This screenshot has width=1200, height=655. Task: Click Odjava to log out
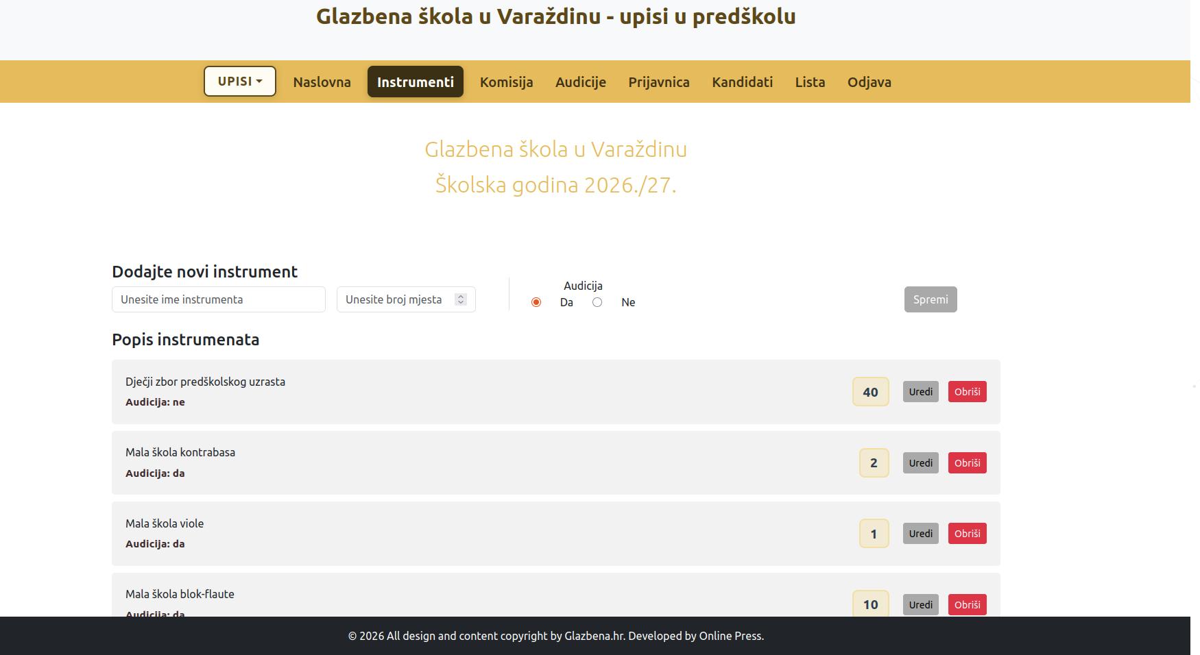coord(869,82)
